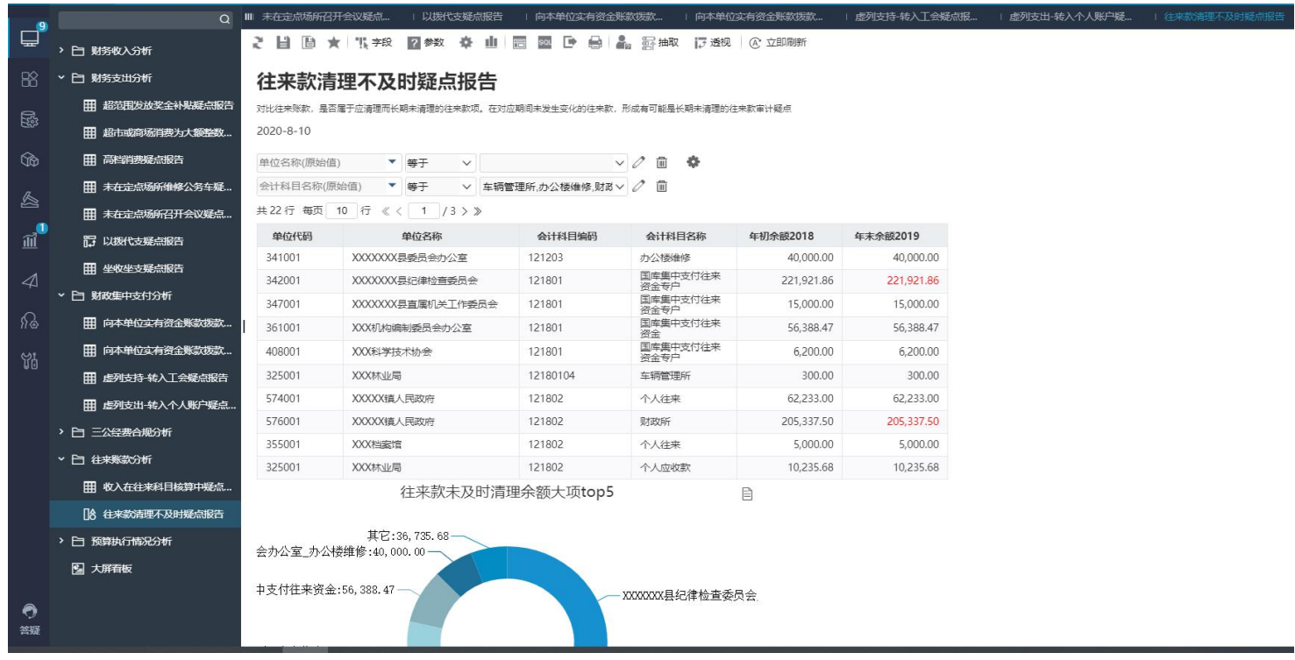Click the chart with notification badge icon in sidebar
1295x660 pixels.
click(x=29, y=239)
